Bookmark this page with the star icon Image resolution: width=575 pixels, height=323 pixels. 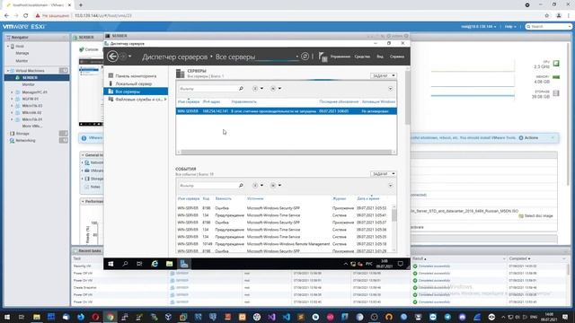pyautogui.click(x=547, y=16)
